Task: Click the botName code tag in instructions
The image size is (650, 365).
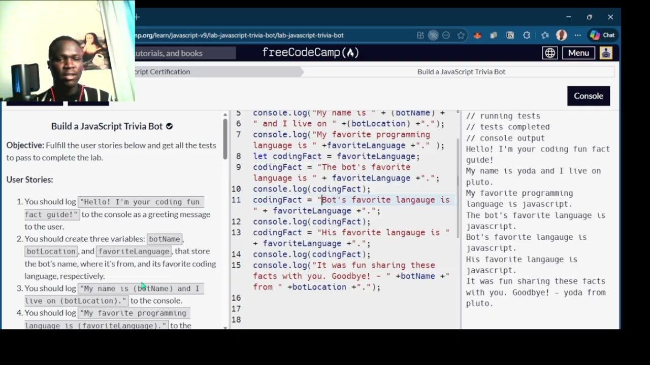Action: [165, 239]
